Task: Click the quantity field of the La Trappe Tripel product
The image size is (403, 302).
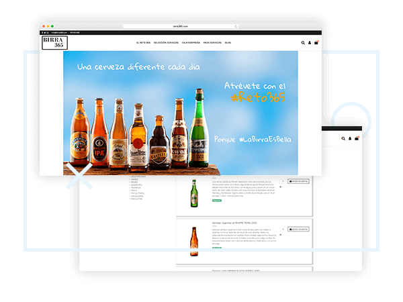Action: click(x=283, y=229)
